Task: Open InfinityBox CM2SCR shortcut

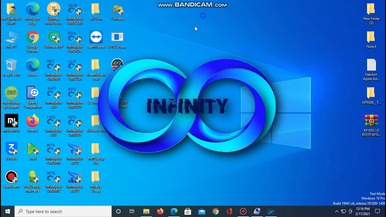Action: pos(75,70)
